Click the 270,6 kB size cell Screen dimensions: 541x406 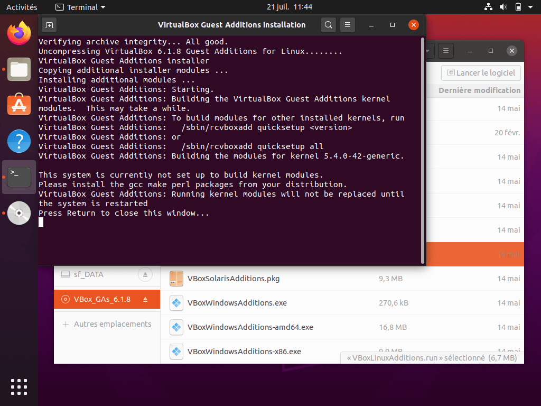coord(393,303)
